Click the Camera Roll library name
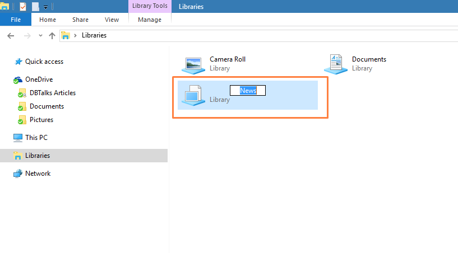The image size is (458, 253). coord(228,59)
